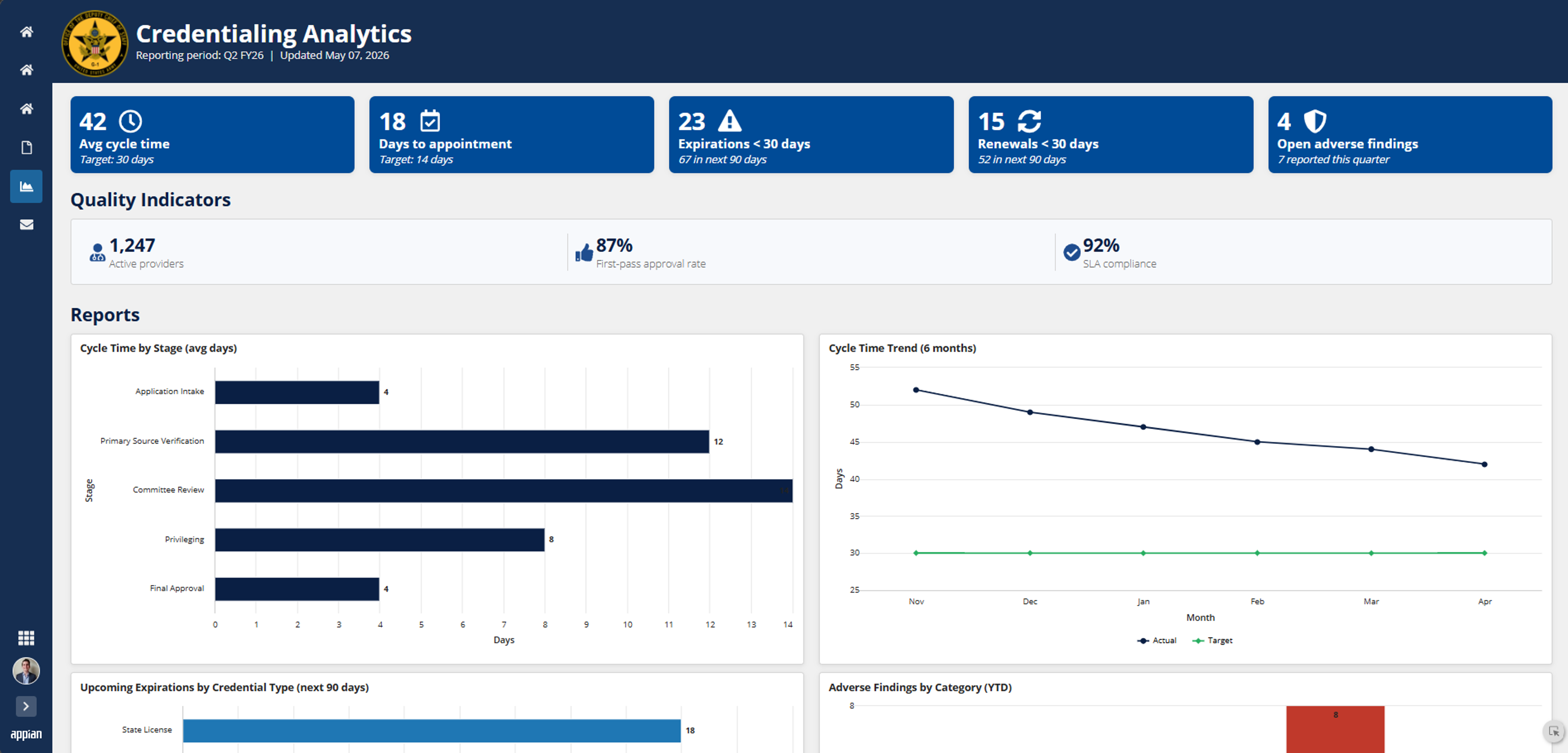Click the Dec label on the Month axis
1568x753 pixels.
point(1030,602)
